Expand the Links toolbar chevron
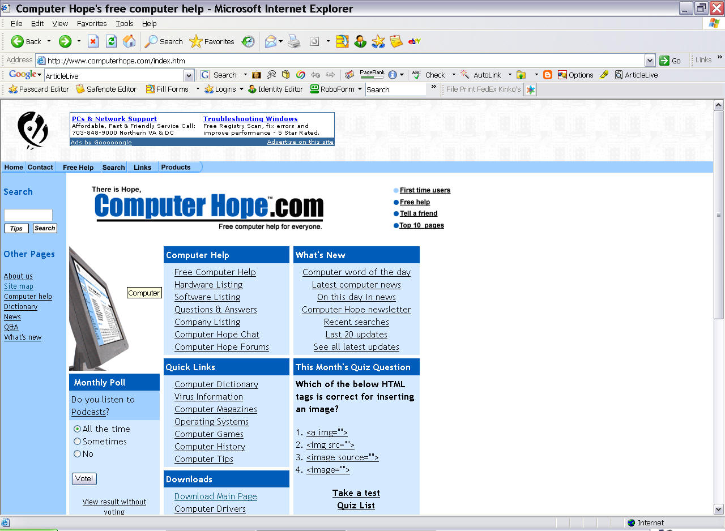This screenshot has width=725, height=531. [720, 57]
